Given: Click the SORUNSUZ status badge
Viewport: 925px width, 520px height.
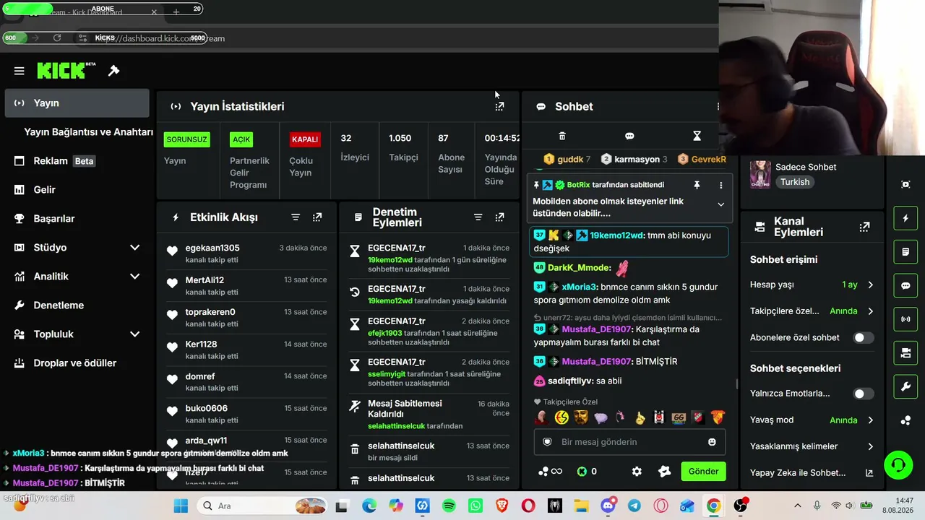Looking at the screenshot, I should coord(187,139).
